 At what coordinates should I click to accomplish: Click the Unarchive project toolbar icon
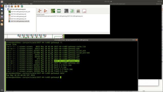(18, 6)
